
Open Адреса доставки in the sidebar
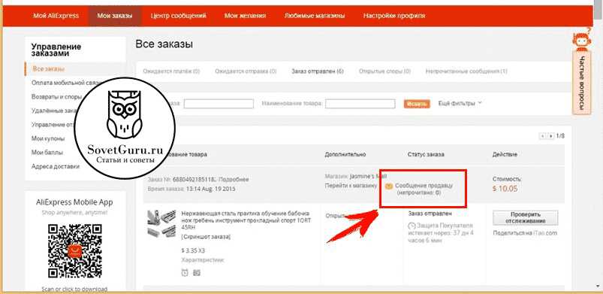click(x=56, y=166)
